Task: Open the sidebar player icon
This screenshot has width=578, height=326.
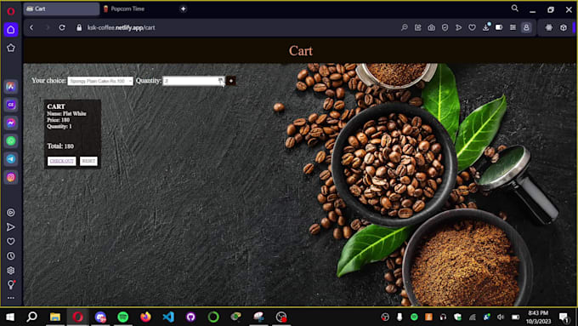Action: tap(11, 213)
